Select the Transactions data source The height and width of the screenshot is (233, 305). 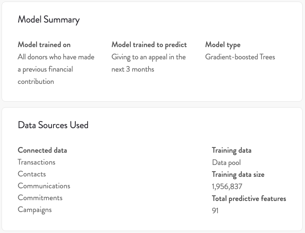(x=36, y=162)
